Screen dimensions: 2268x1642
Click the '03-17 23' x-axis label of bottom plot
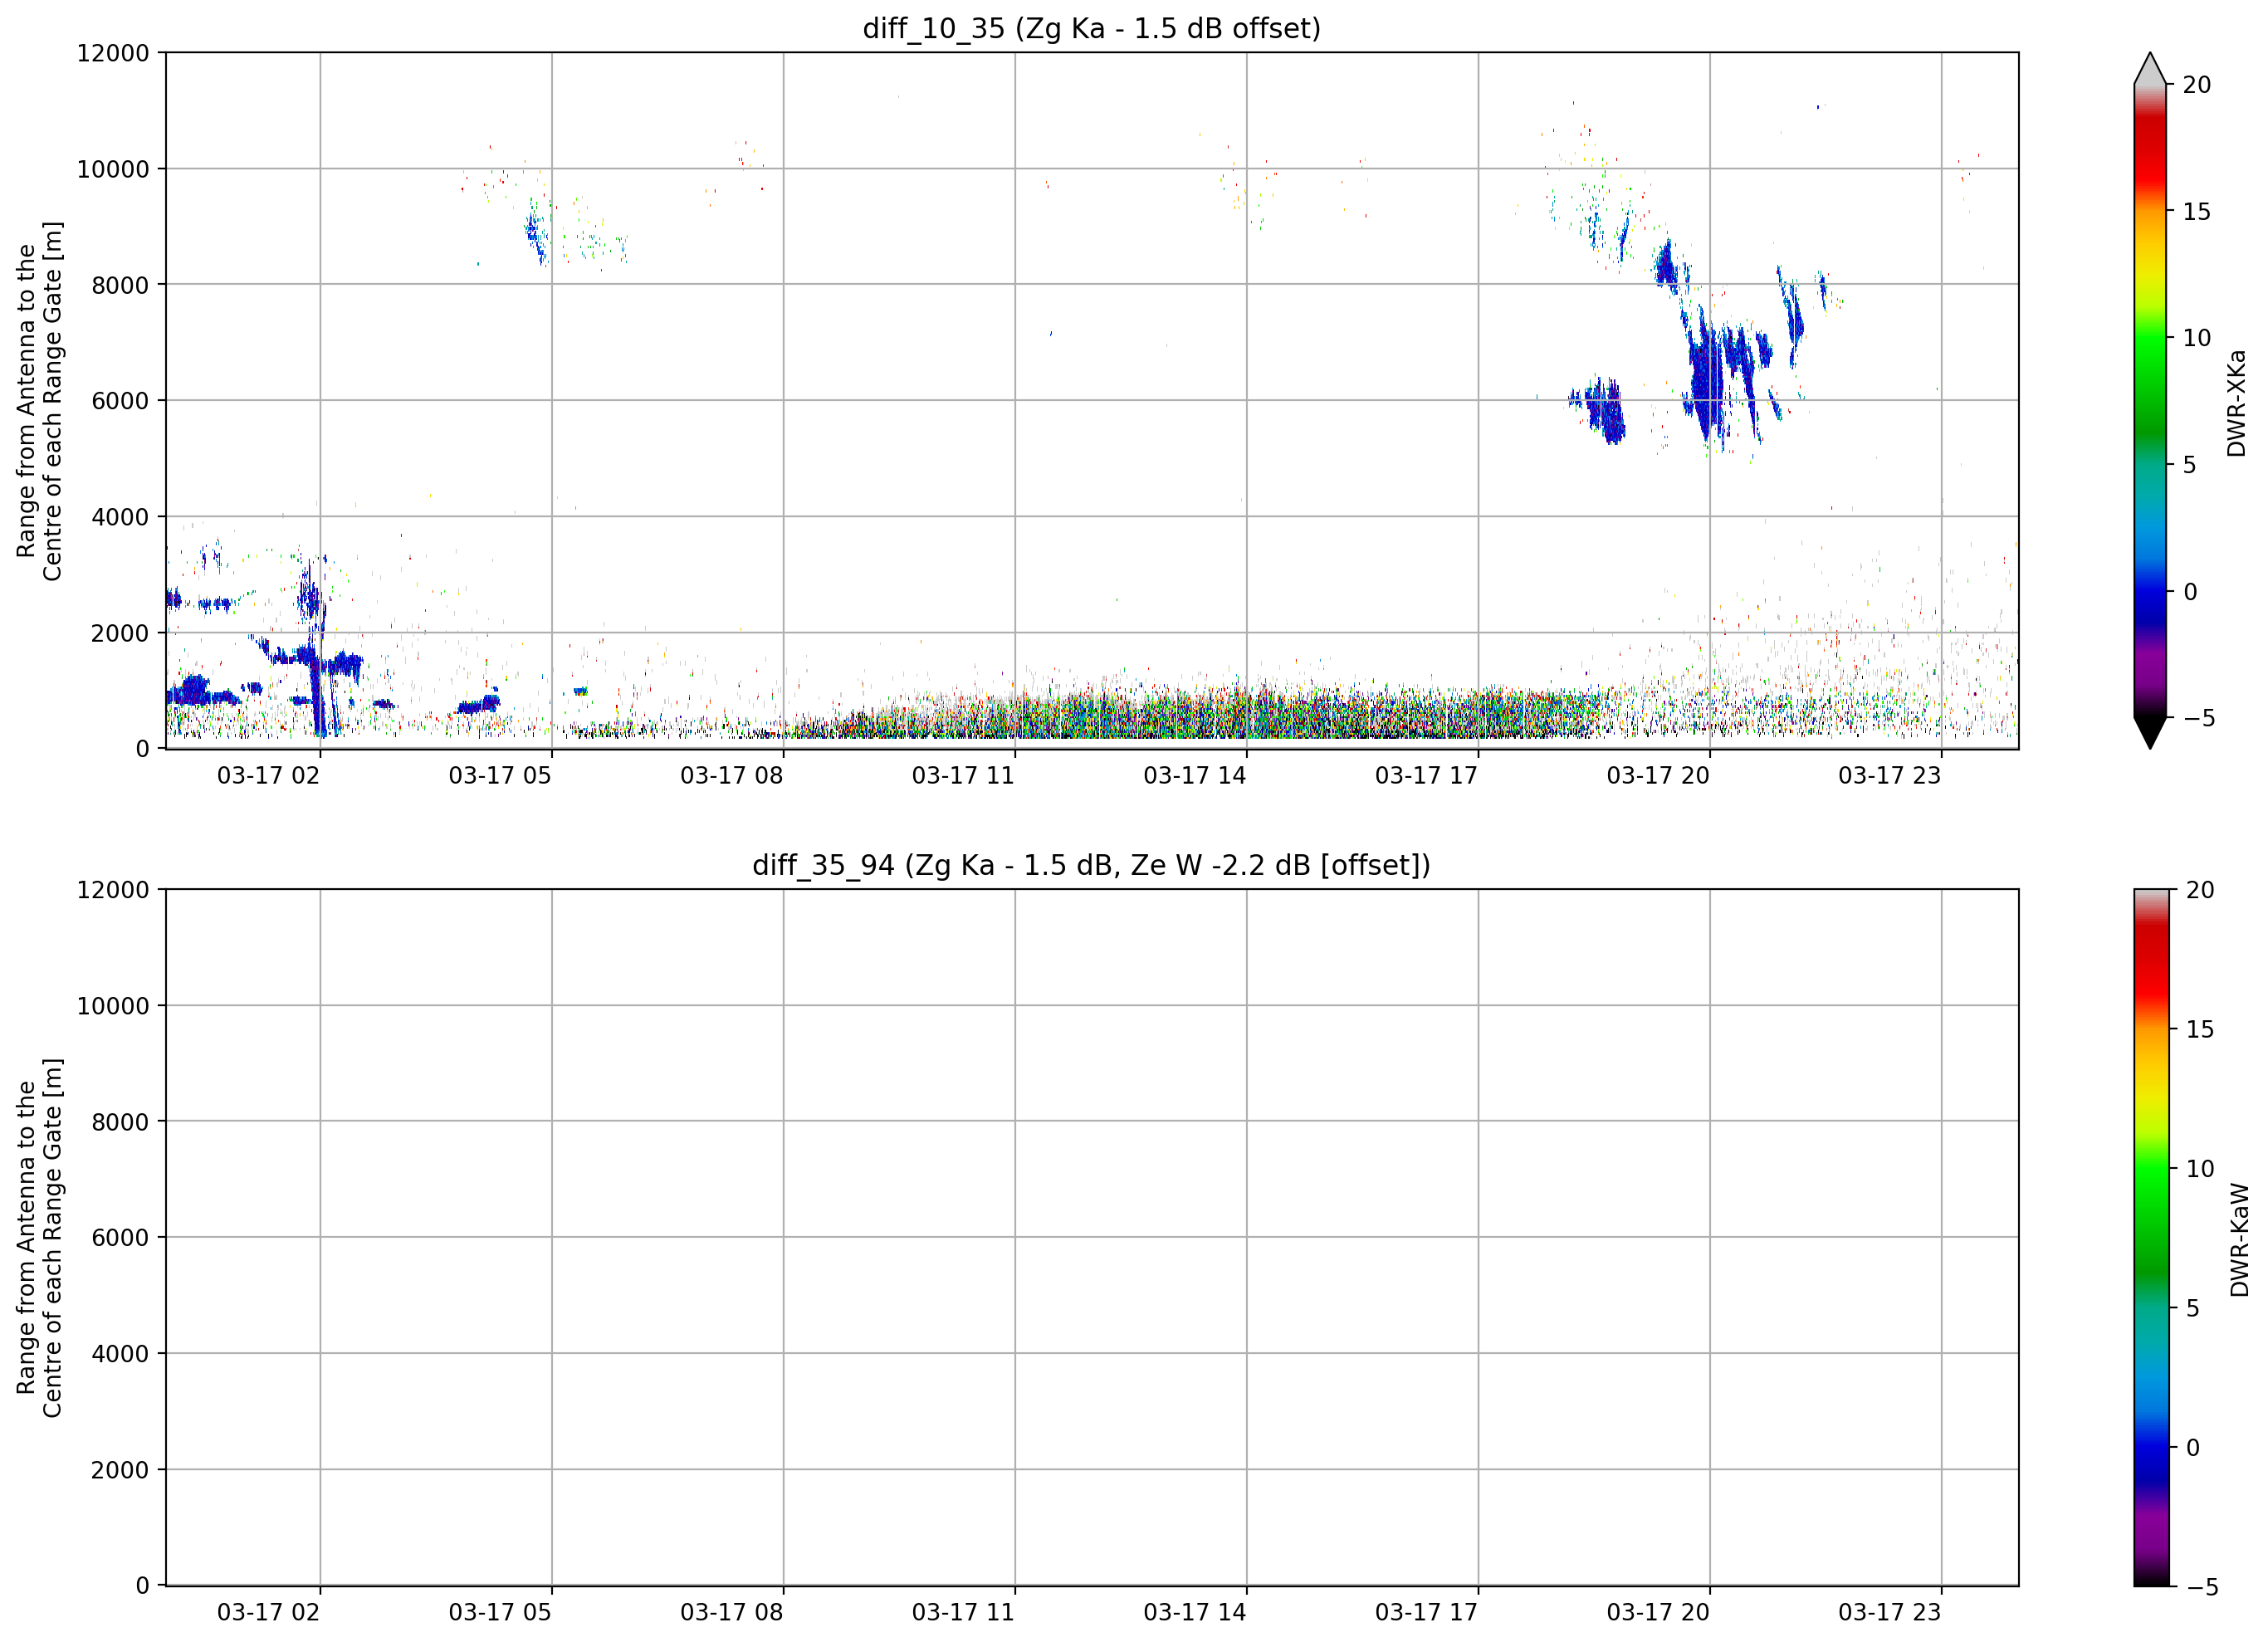pyautogui.click(x=1889, y=1613)
